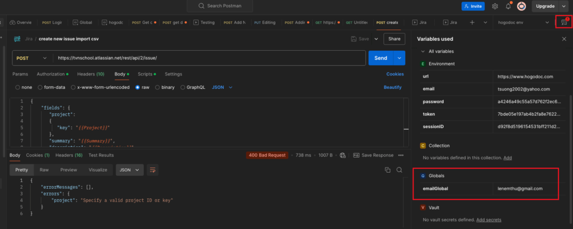The width and height of the screenshot is (573, 229).
Task: Click the Jira collection icon in the breadcrumb
Action: 17,39
